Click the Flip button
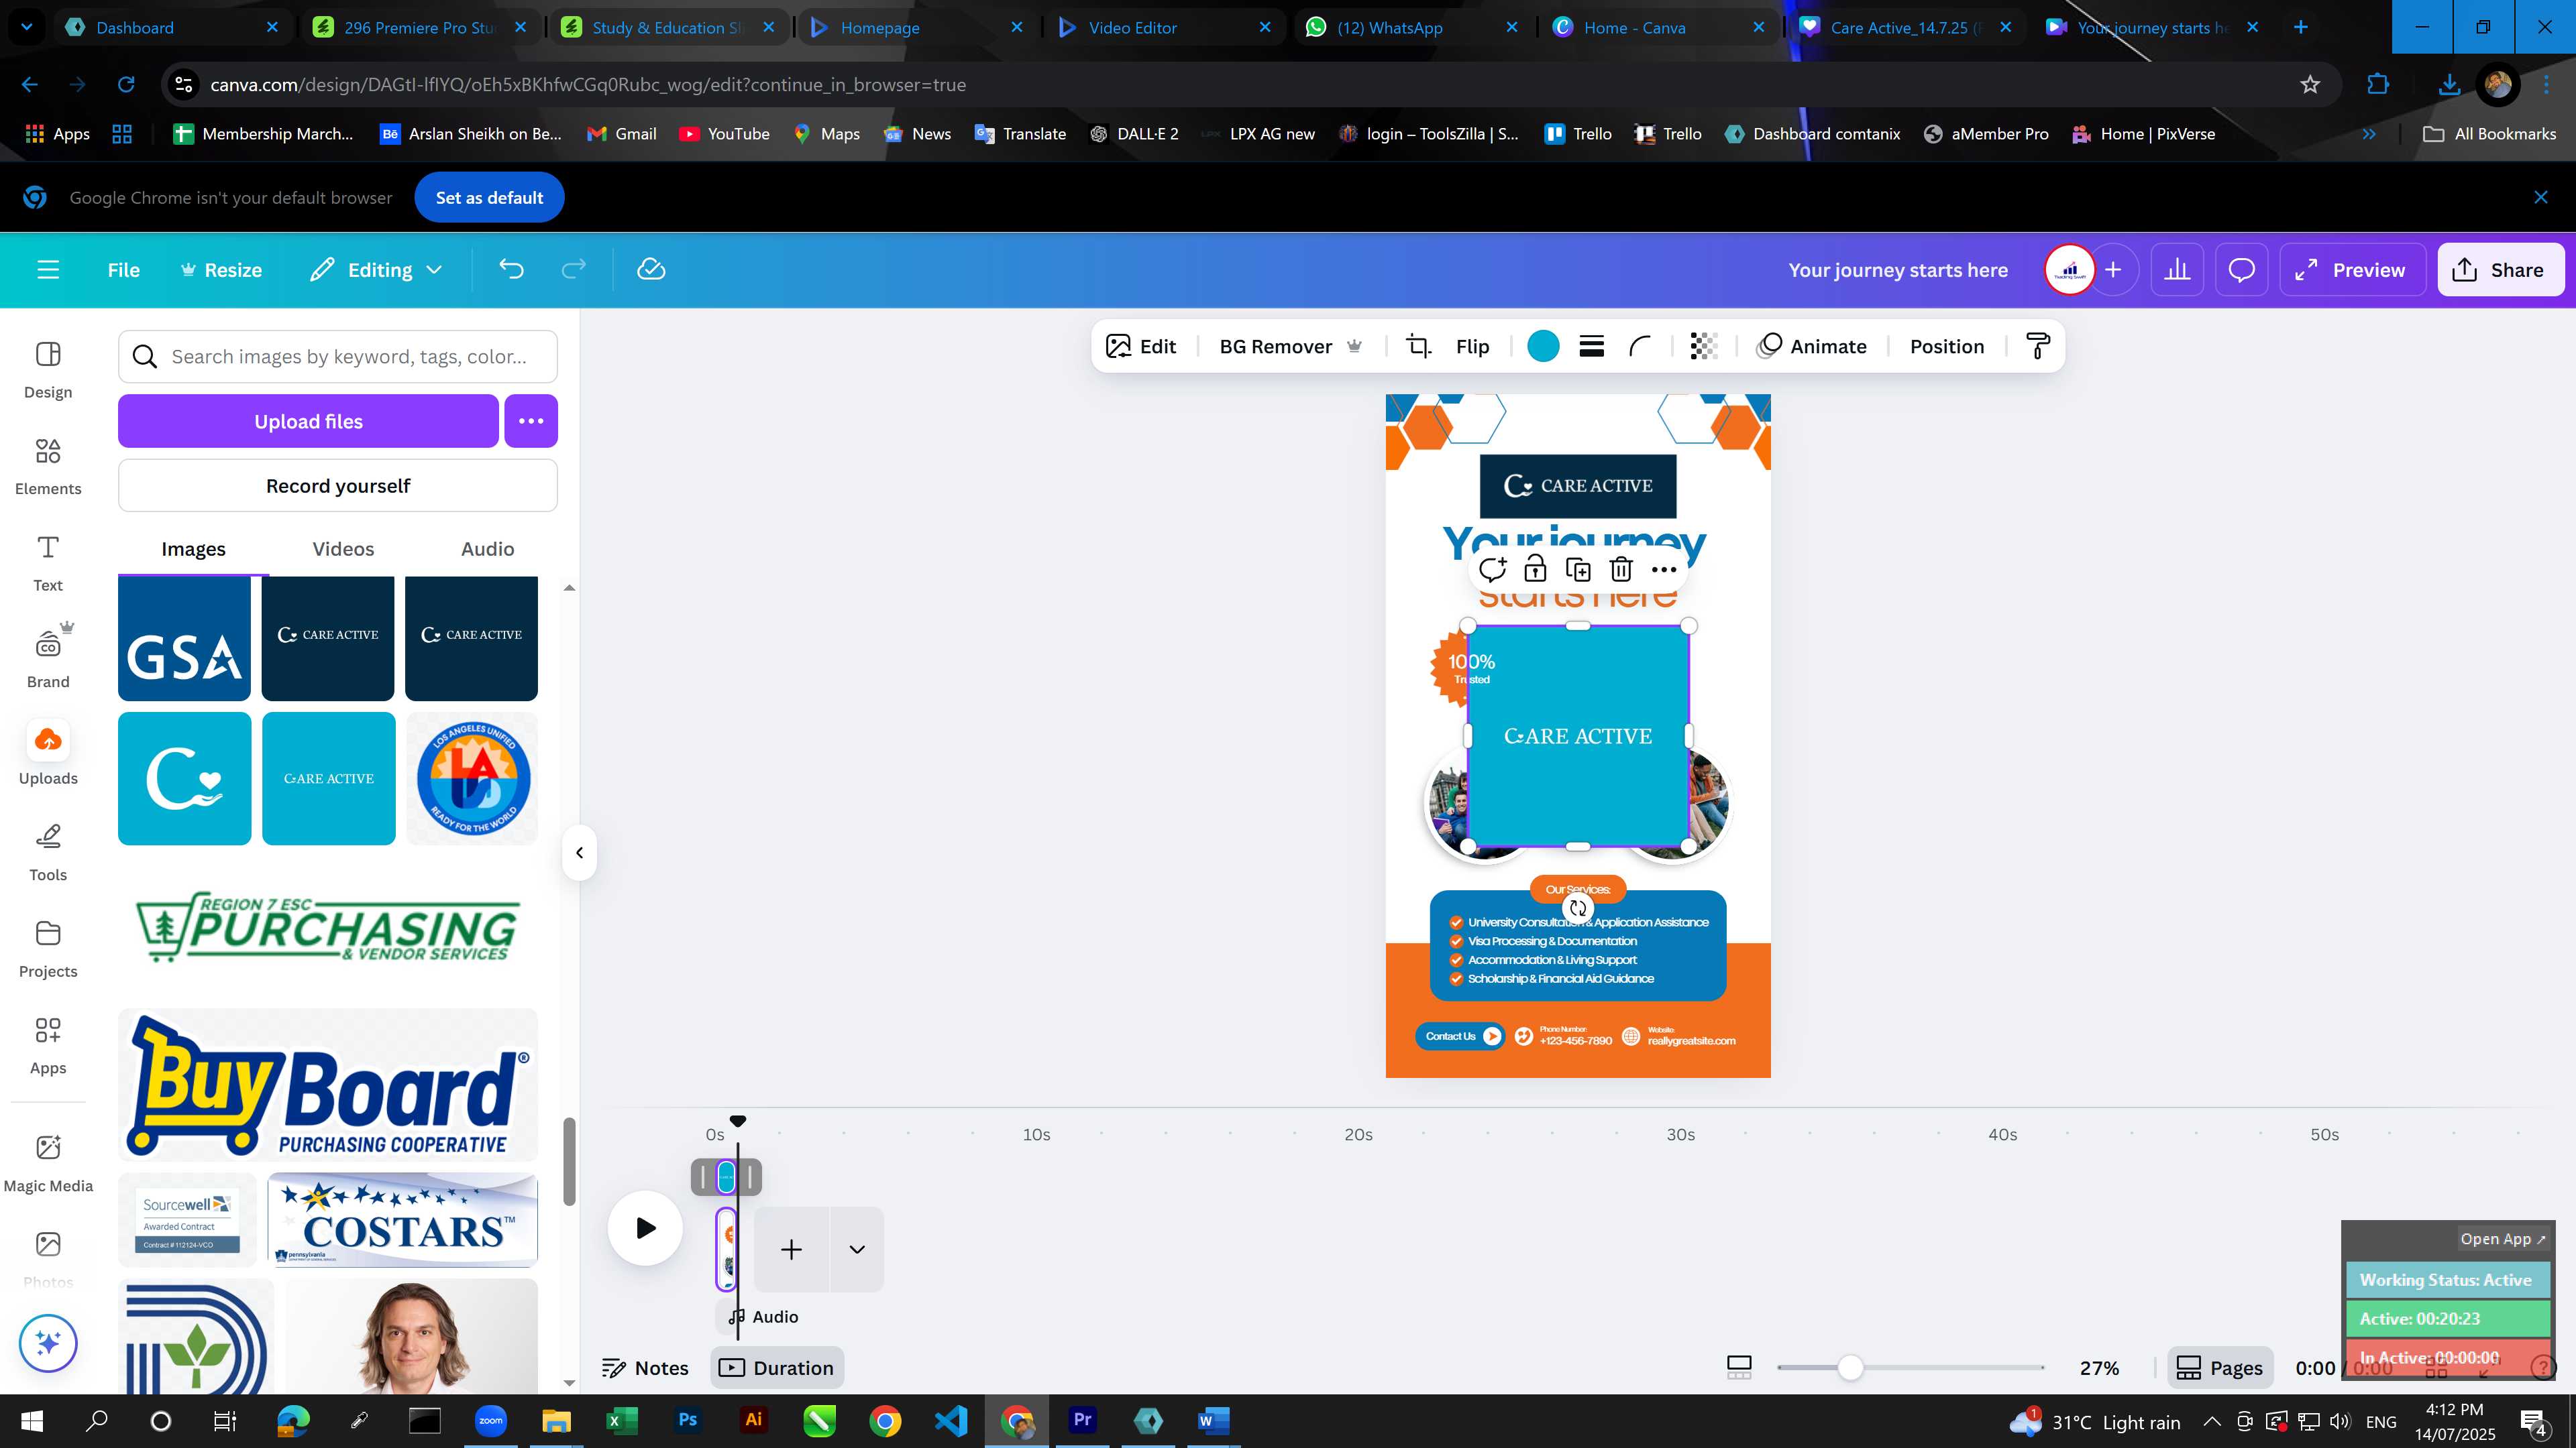The height and width of the screenshot is (1448, 2576). click(x=1472, y=347)
